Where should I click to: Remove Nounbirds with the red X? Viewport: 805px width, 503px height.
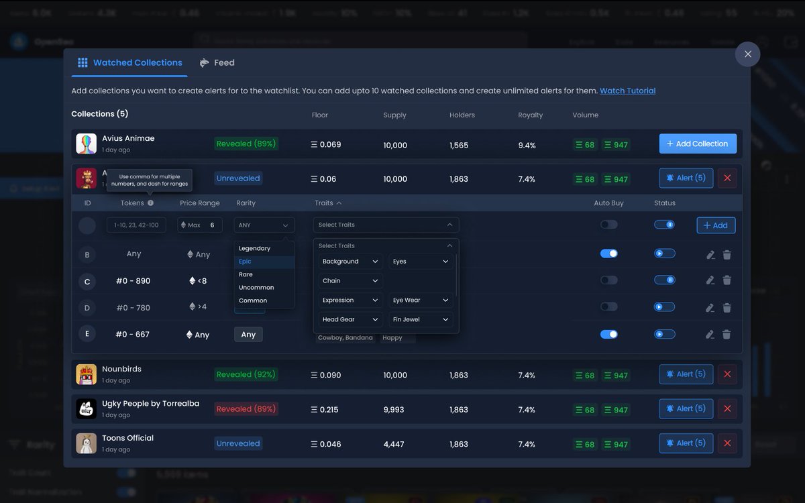[727, 374]
